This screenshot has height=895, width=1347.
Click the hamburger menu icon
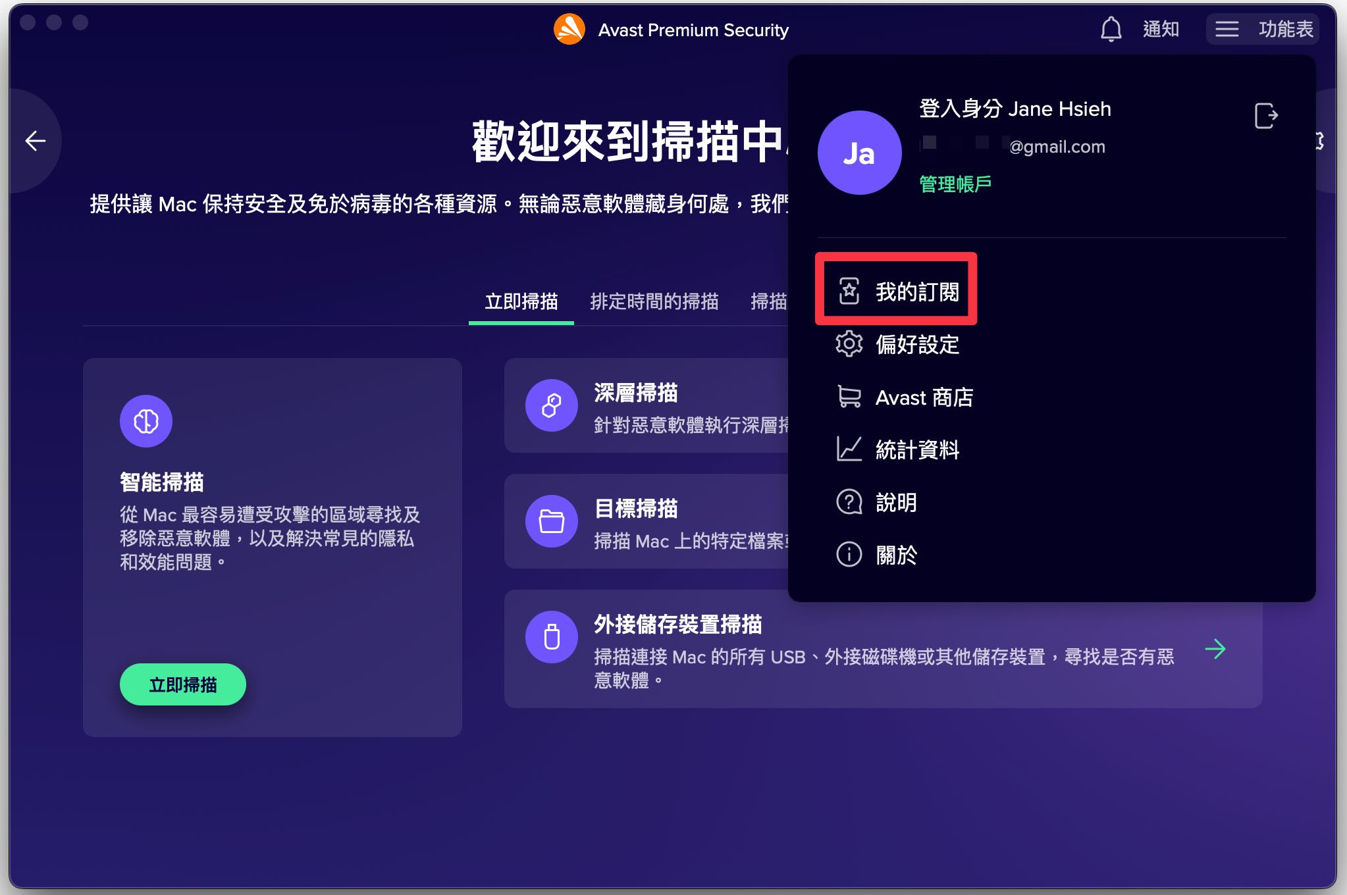point(1227,29)
